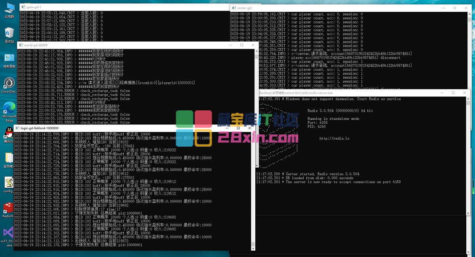The height and width of the screenshot is (257, 475).
Task: Click the 'PID: 4160' line in Redis window
Action: click(x=317, y=127)
